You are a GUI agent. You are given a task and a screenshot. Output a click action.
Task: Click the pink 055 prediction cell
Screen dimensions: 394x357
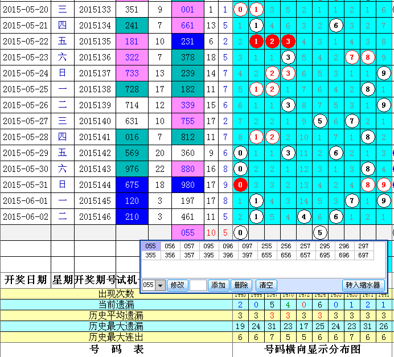click(188, 232)
